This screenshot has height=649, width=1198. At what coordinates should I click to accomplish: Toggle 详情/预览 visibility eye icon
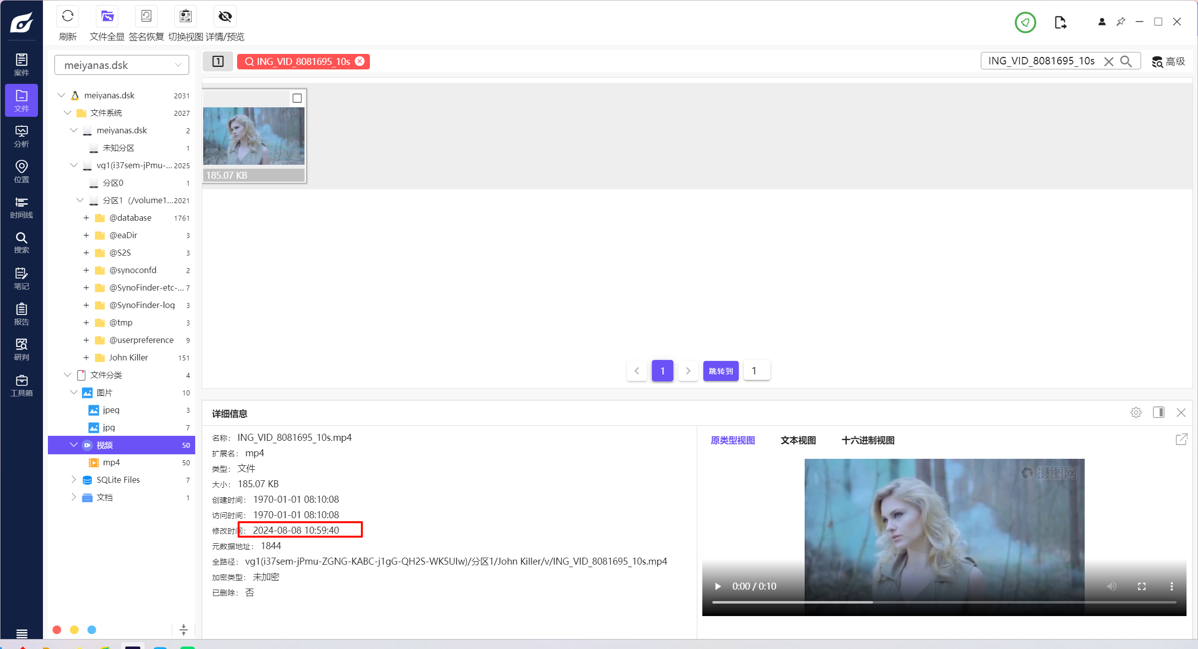225,17
